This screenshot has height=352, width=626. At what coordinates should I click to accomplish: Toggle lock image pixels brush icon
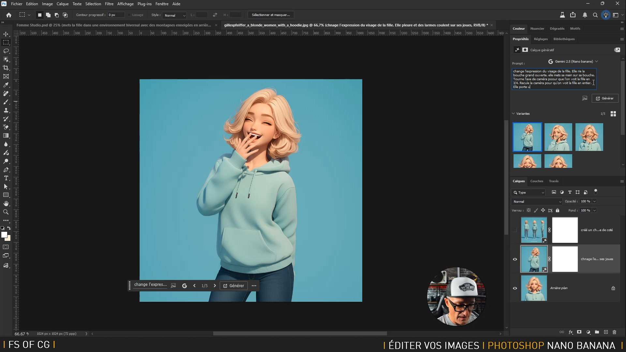tap(536, 210)
